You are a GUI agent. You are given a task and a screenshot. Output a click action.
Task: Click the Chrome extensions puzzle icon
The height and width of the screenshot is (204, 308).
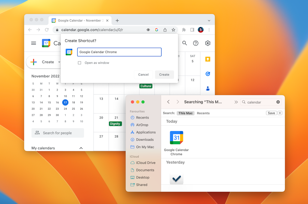(x=184, y=30)
